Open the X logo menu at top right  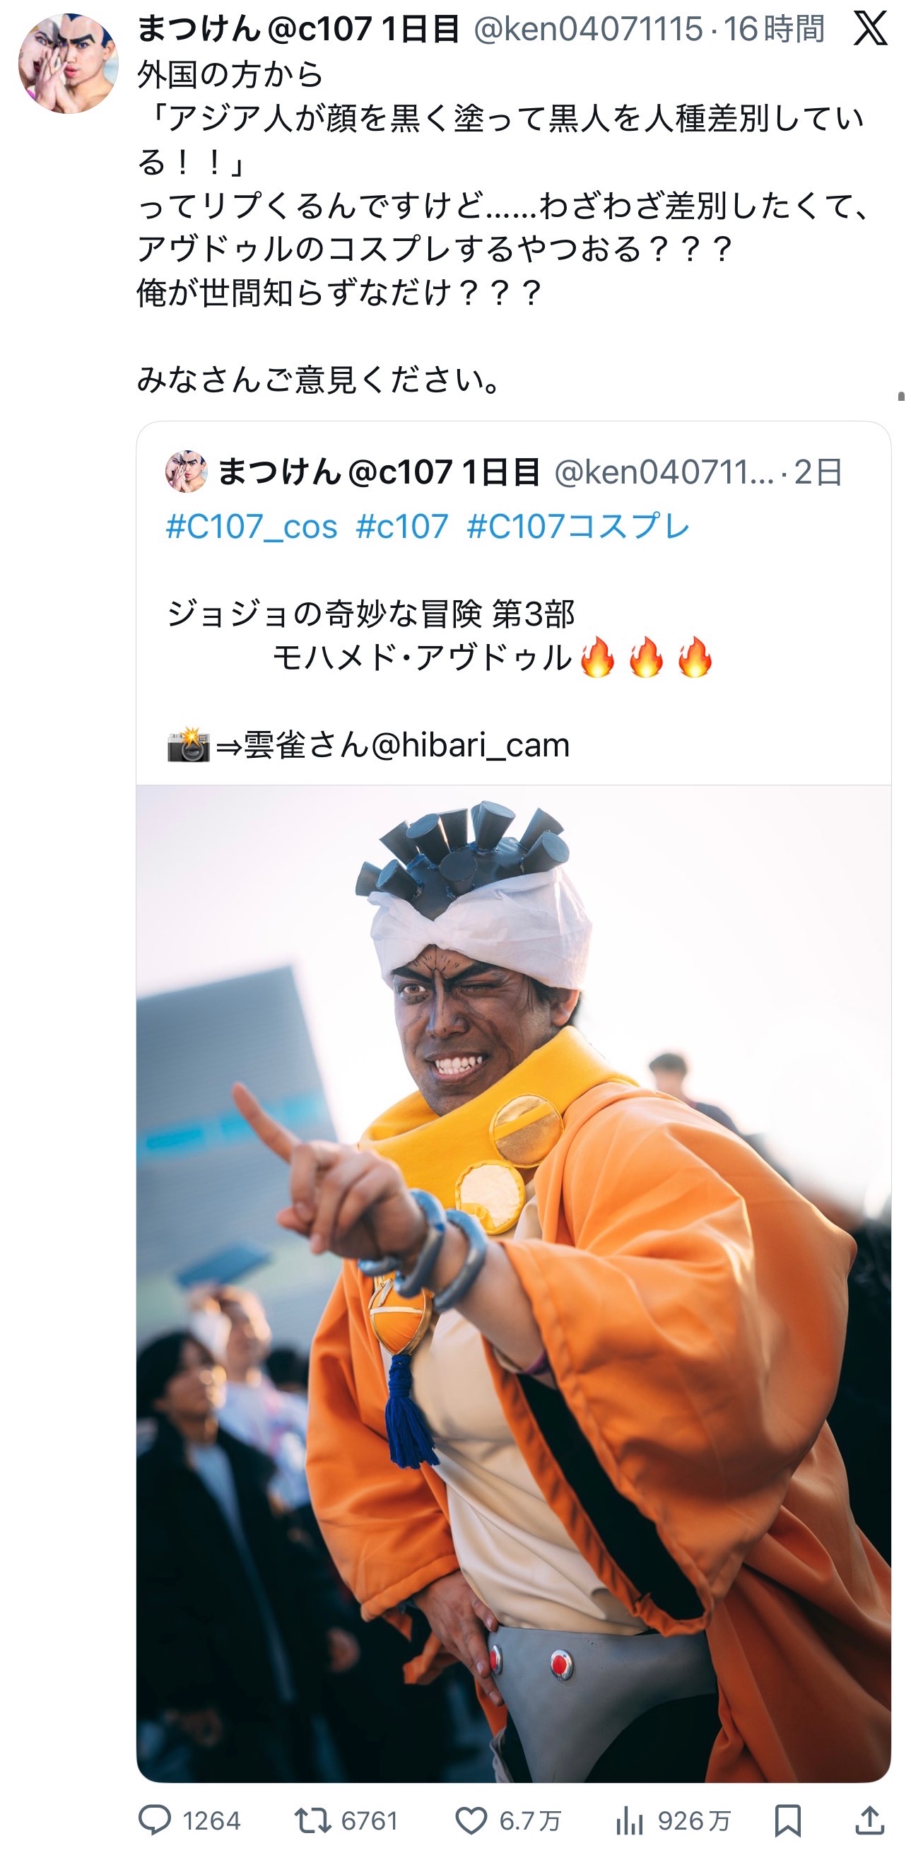pos(870,29)
